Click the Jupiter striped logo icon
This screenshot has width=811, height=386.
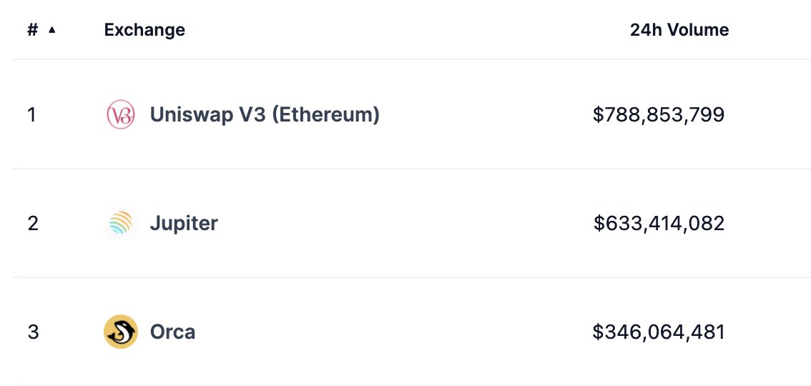click(x=121, y=223)
